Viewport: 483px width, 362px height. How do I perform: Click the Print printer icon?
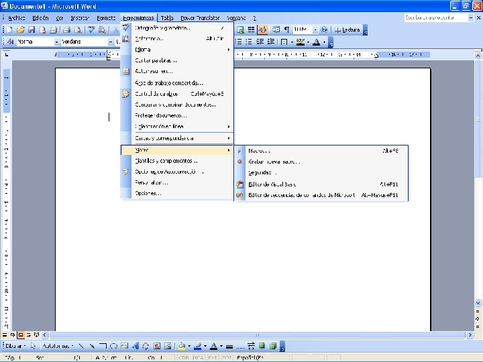click(66, 30)
